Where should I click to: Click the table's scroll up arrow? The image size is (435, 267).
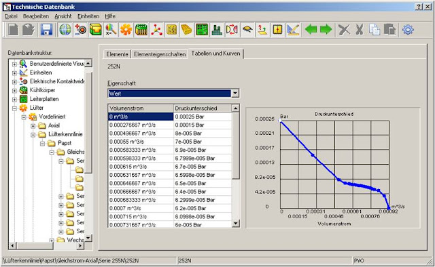[x=236, y=108]
